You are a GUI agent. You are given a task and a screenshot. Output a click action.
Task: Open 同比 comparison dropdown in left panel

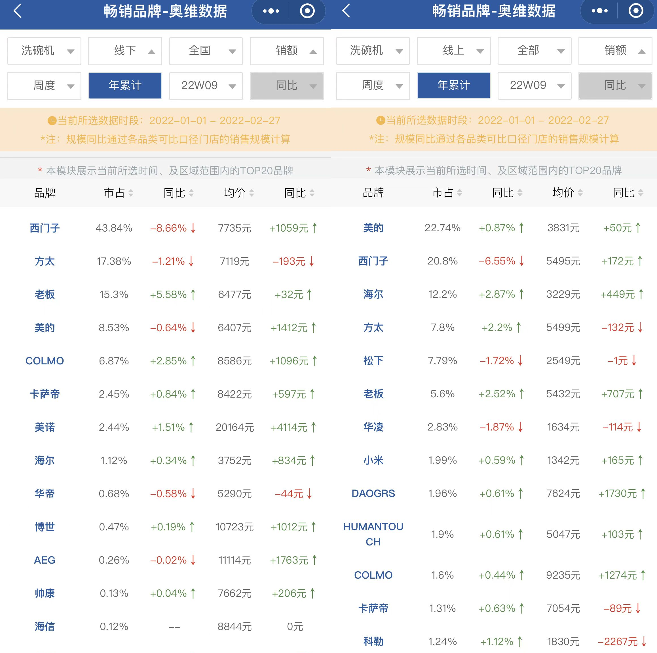coord(287,86)
